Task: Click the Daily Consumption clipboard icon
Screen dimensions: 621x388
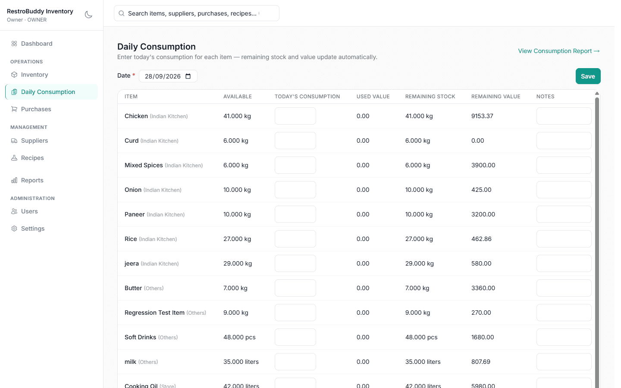Action: [14, 92]
